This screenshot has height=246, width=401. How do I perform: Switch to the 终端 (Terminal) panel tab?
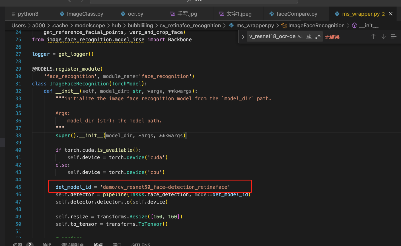point(98,244)
